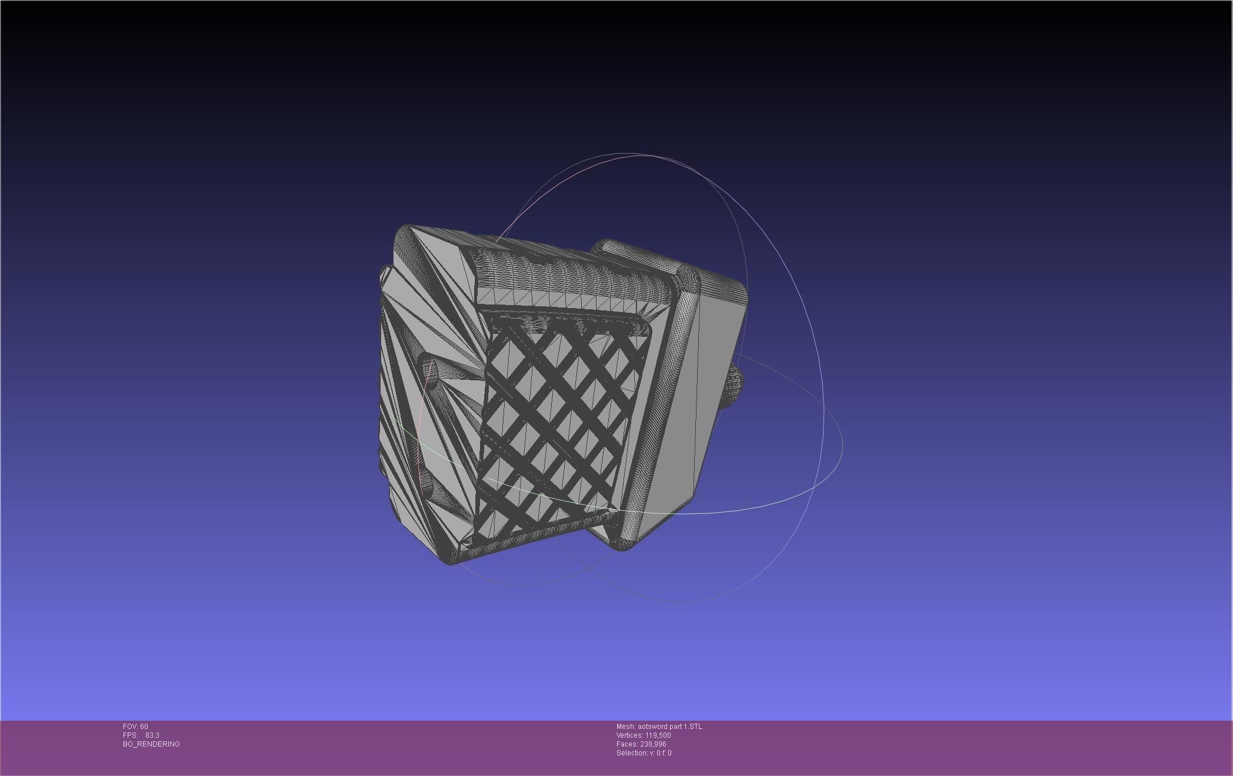Click the FOV: 60 readout
Viewport: 1233px width, 776px height.
135,727
